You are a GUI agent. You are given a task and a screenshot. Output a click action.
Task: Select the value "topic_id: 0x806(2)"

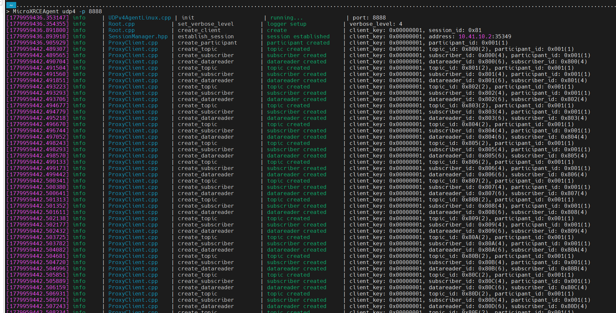(x=458, y=162)
